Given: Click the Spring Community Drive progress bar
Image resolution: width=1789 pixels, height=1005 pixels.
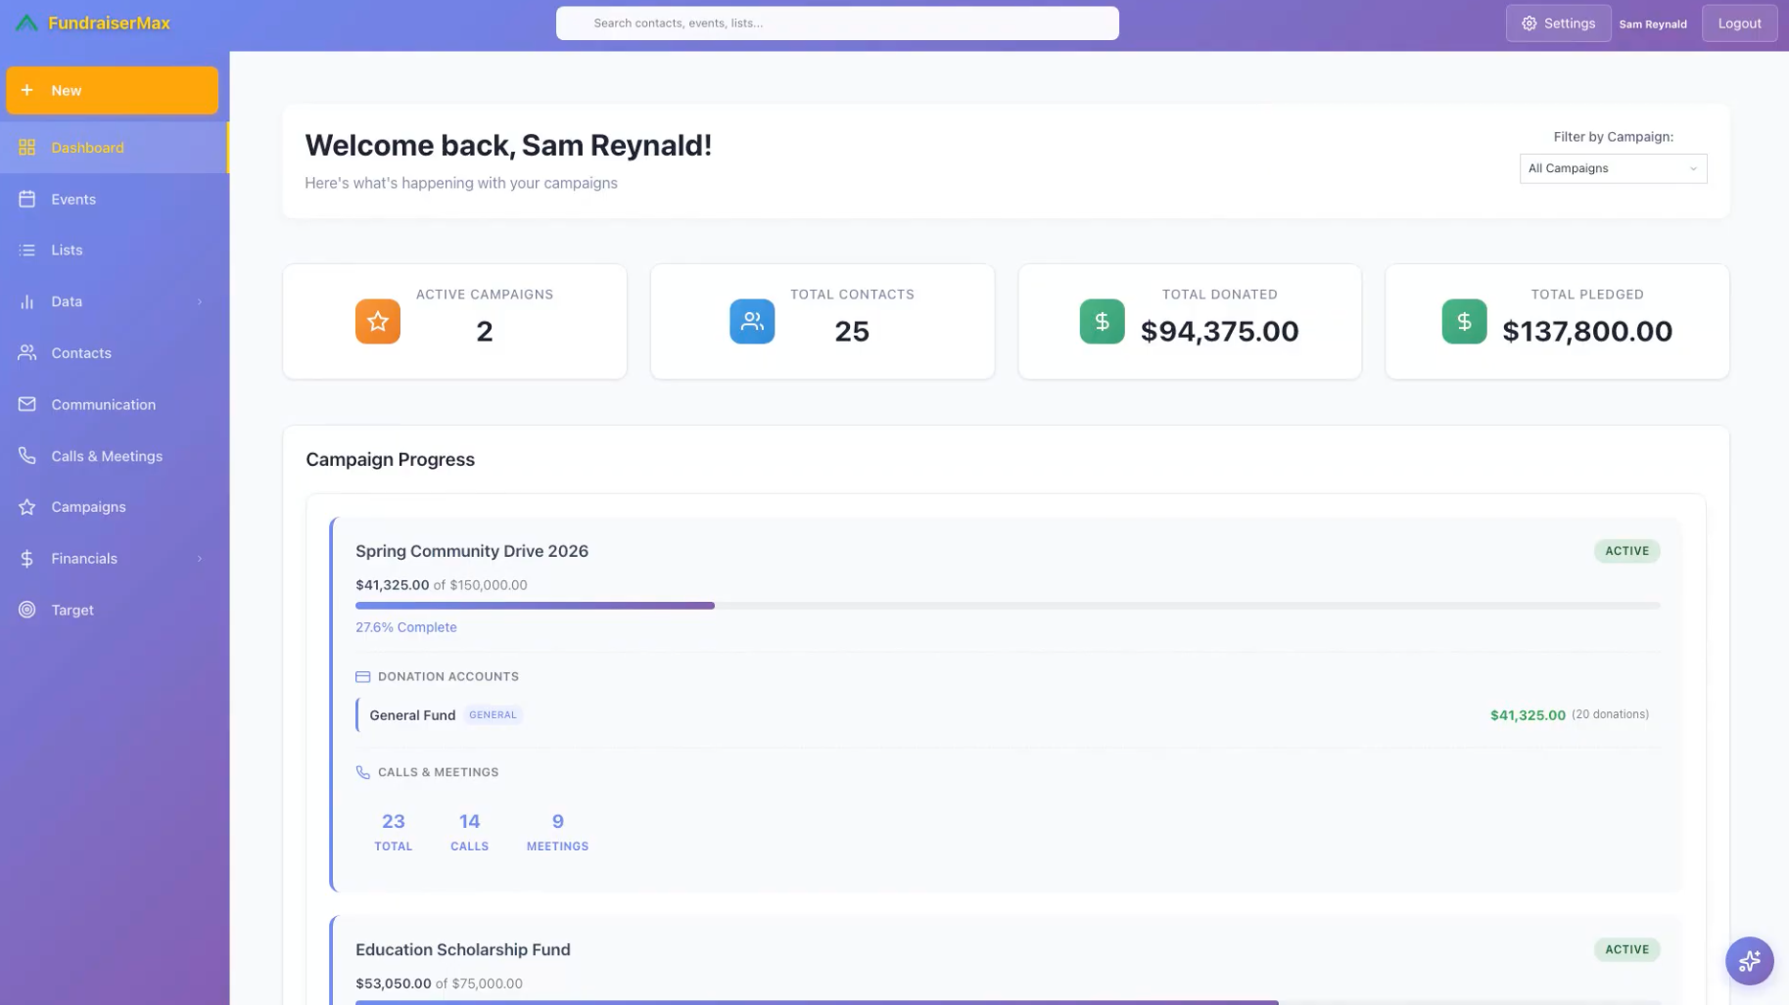Looking at the screenshot, I should [x=1008, y=606].
